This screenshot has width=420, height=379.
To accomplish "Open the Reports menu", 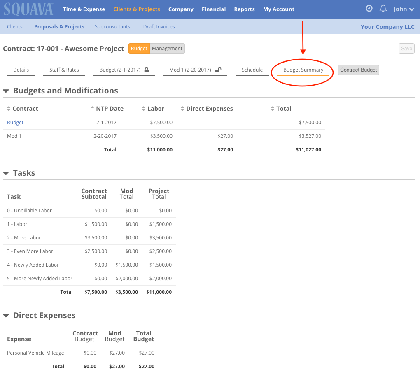I will (244, 9).
